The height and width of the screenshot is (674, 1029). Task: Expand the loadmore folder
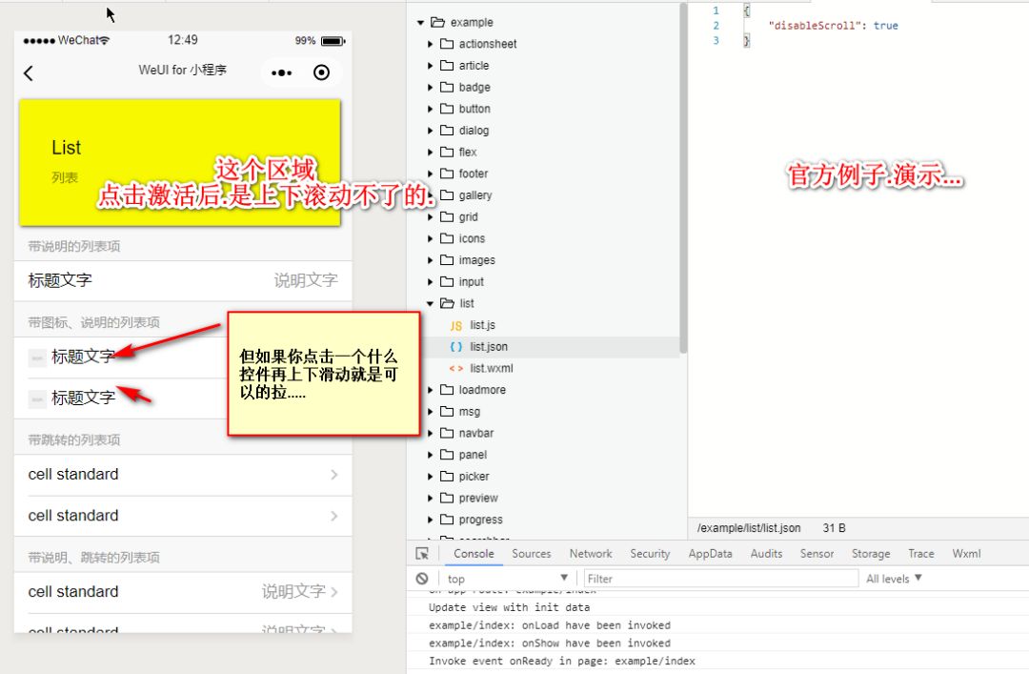click(x=430, y=390)
